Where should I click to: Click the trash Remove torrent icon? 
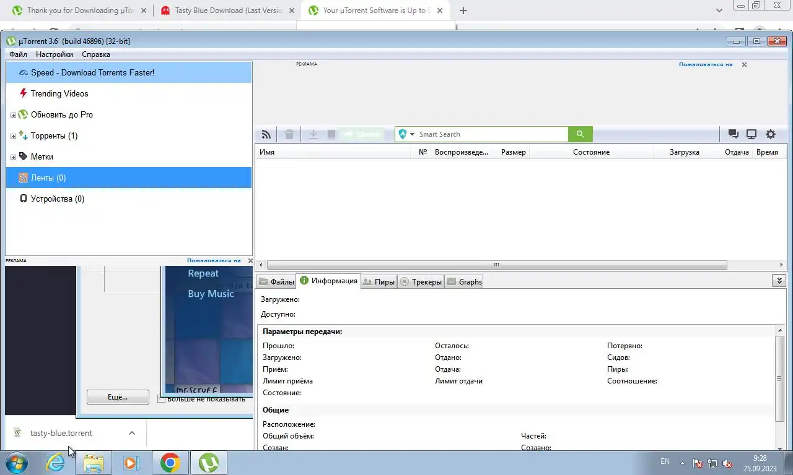289,134
